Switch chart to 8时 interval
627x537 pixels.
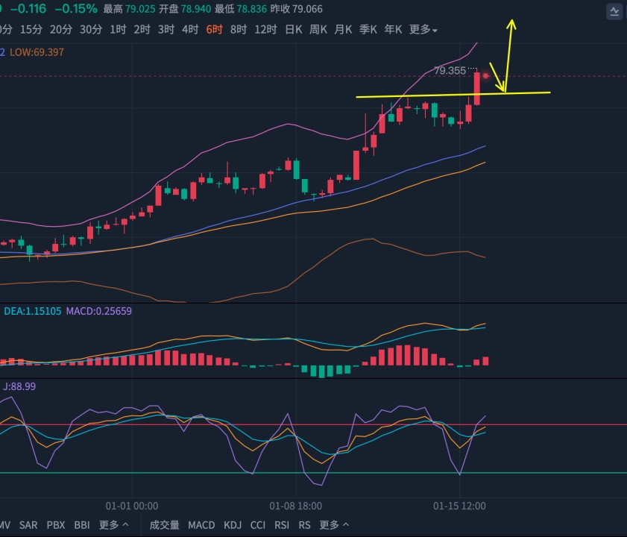pyautogui.click(x=239, y=30)
